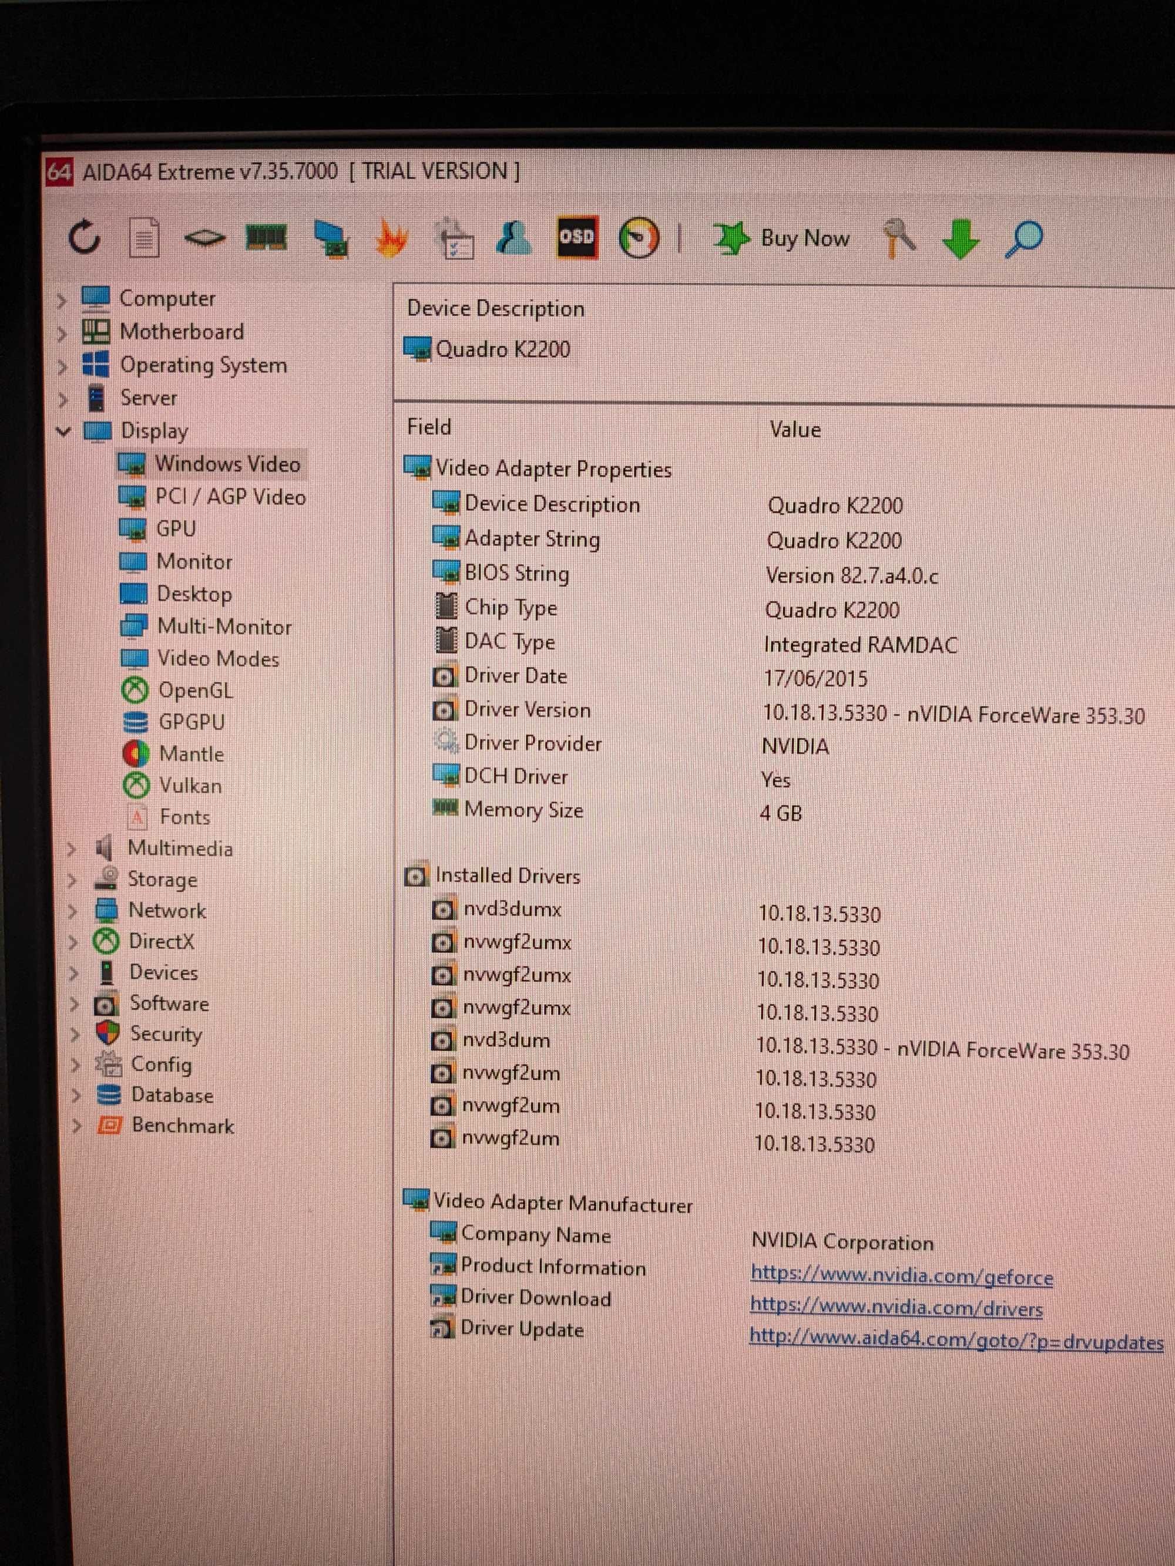Screen dimensions: 1175x1566
Task: Click the Value column header
Action: point(795,429)
